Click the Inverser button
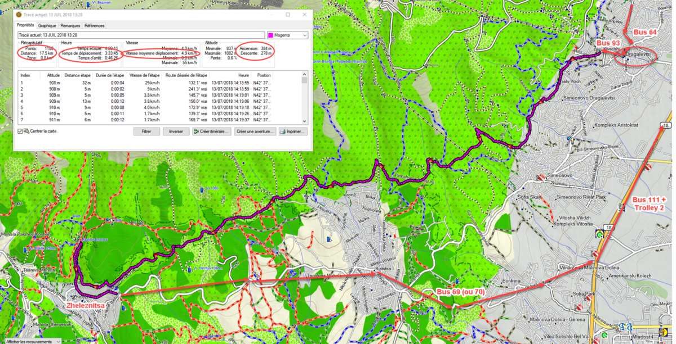This screenshot has width=676, height=344. pos(176,132)
